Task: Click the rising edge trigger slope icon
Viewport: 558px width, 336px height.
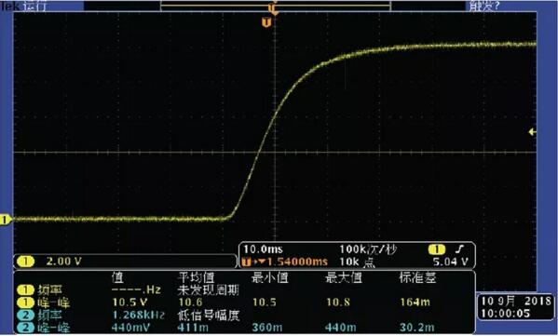Action: [x=460, y=249]
